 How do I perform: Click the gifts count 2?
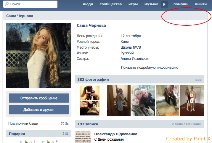point(63,134)
